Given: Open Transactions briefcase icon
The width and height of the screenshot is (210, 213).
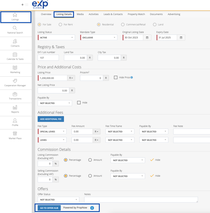Looking at the screenshot, I should [x=15, y=94].
